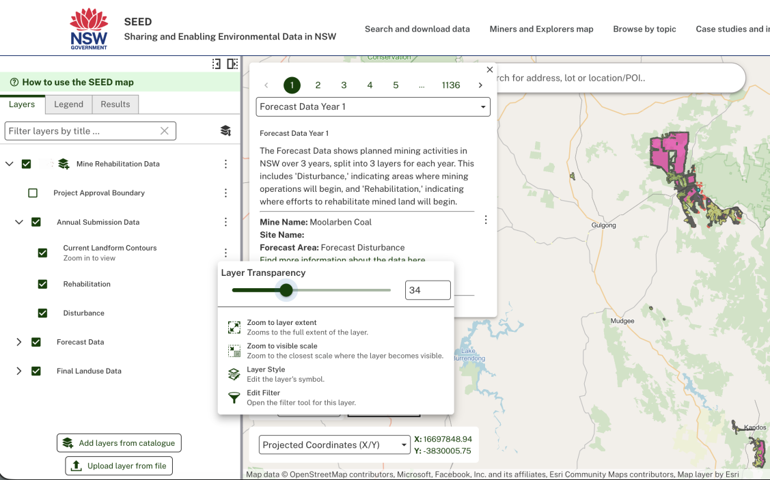
Task: Open Search and download data menu
Action: (x=417, y=29)
